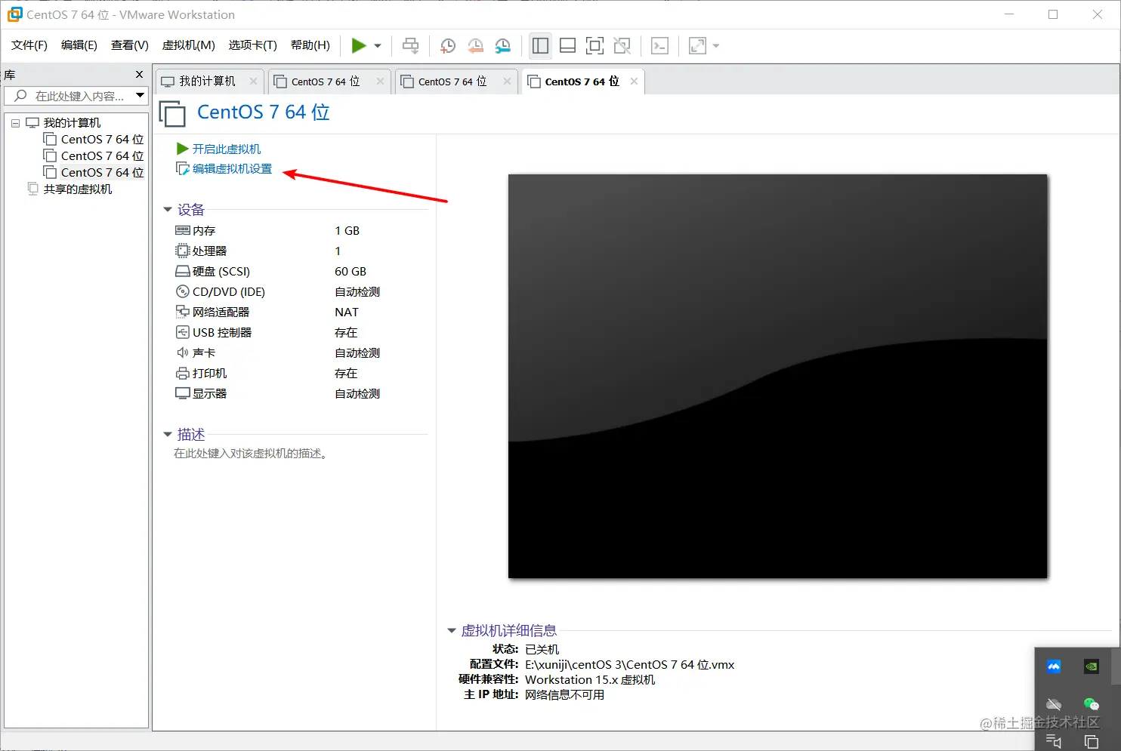Open WeChat from the system tray

click(1091, 703)
